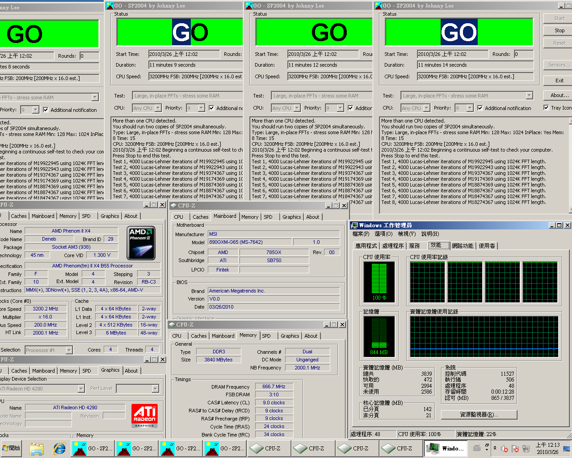Image resolution: width=572 pixels, height=458 pixels.
Task: Click the '890GXM-G65 (MS-7642)' model value
Action: pyautogui.click(x=249, y=242)
